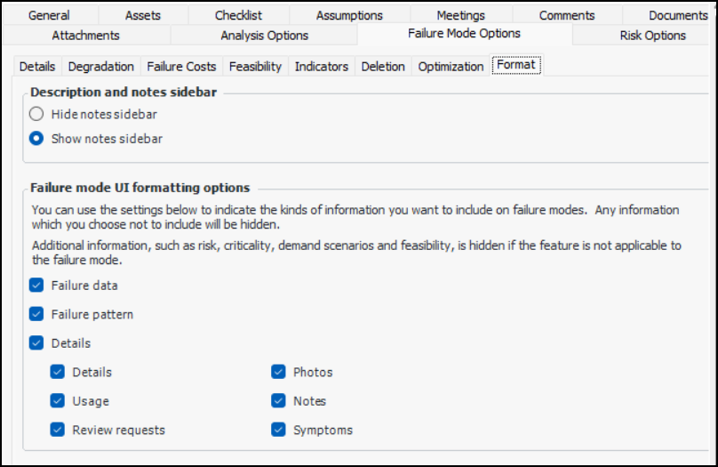Open the Indicators sub-tab
Screen dimensions: 718x467
[x=321, y=67]
